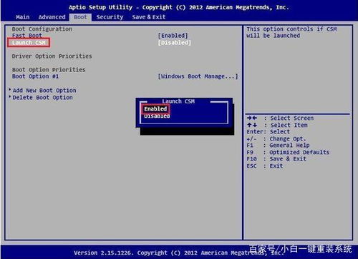Screen dimensions: 358x259
Task: Click the up-down arrows Select Item icon
Action: coord(252,125)
